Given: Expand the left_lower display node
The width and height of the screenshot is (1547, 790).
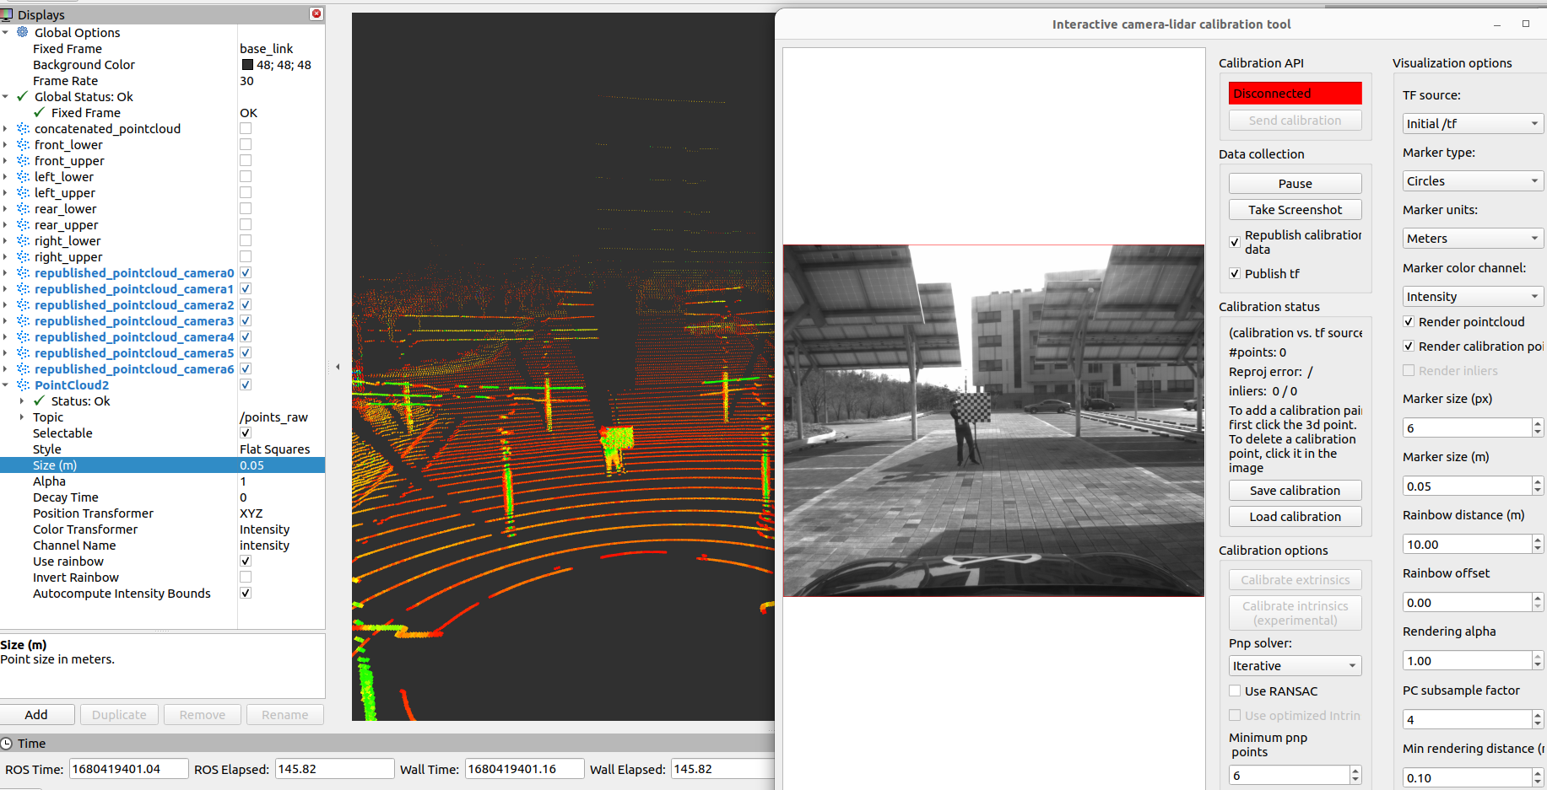Looking at the screenshot, I should 6,176.
